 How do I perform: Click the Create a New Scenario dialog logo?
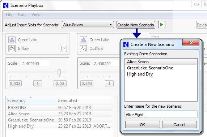(126, 44)
